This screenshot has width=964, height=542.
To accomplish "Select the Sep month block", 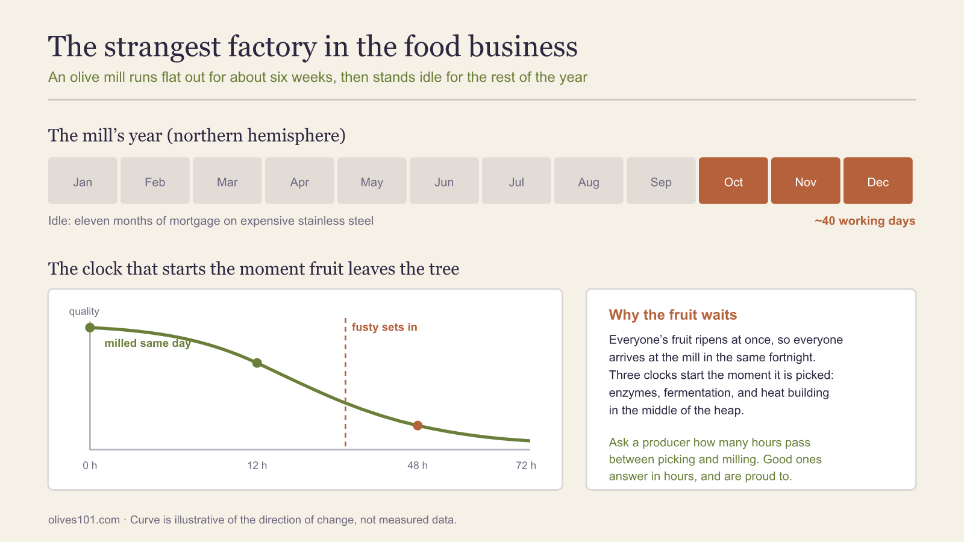I will coord(661,181).
